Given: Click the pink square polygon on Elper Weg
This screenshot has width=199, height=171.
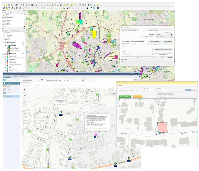Looking at the screenshot, I should [162, 127].
